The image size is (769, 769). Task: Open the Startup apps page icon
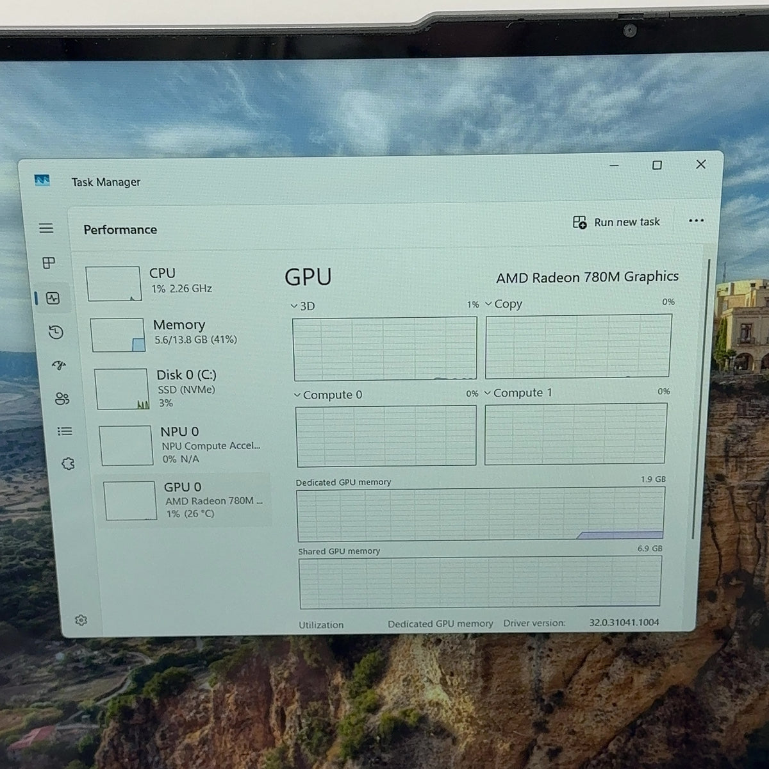click(59, 366)
